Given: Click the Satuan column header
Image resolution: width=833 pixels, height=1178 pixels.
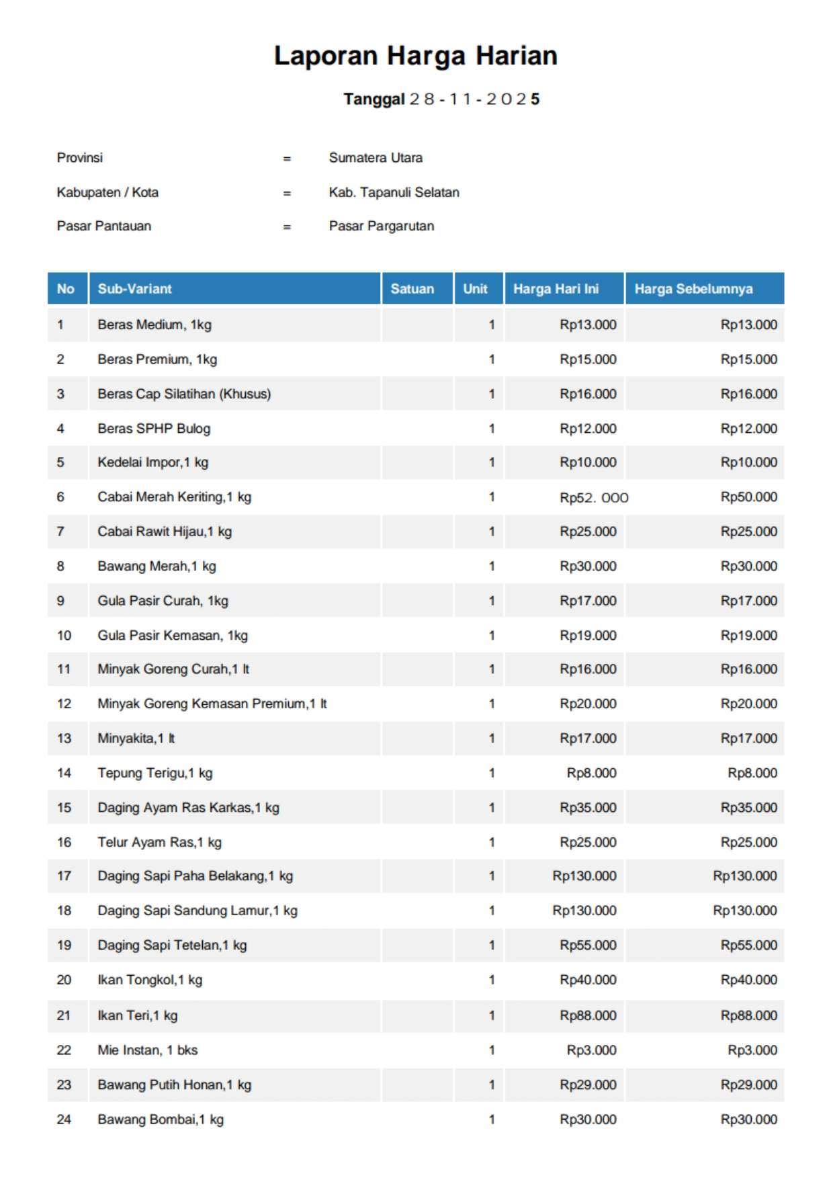Looking at the screenshot, I should pyautogui.click(x=412, y=289).
